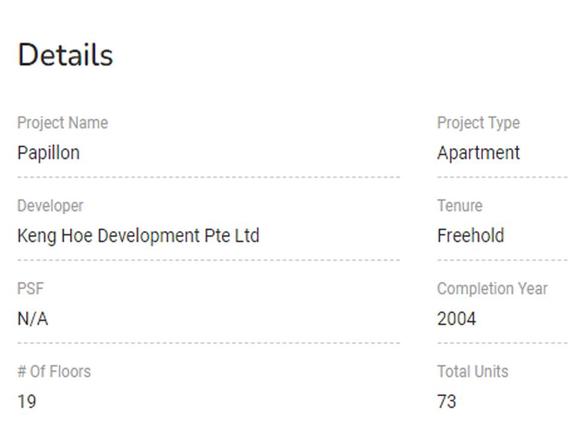Select the Apartment project type value
This screenshot has width=568, height=432.
click(x=478, y=153)
